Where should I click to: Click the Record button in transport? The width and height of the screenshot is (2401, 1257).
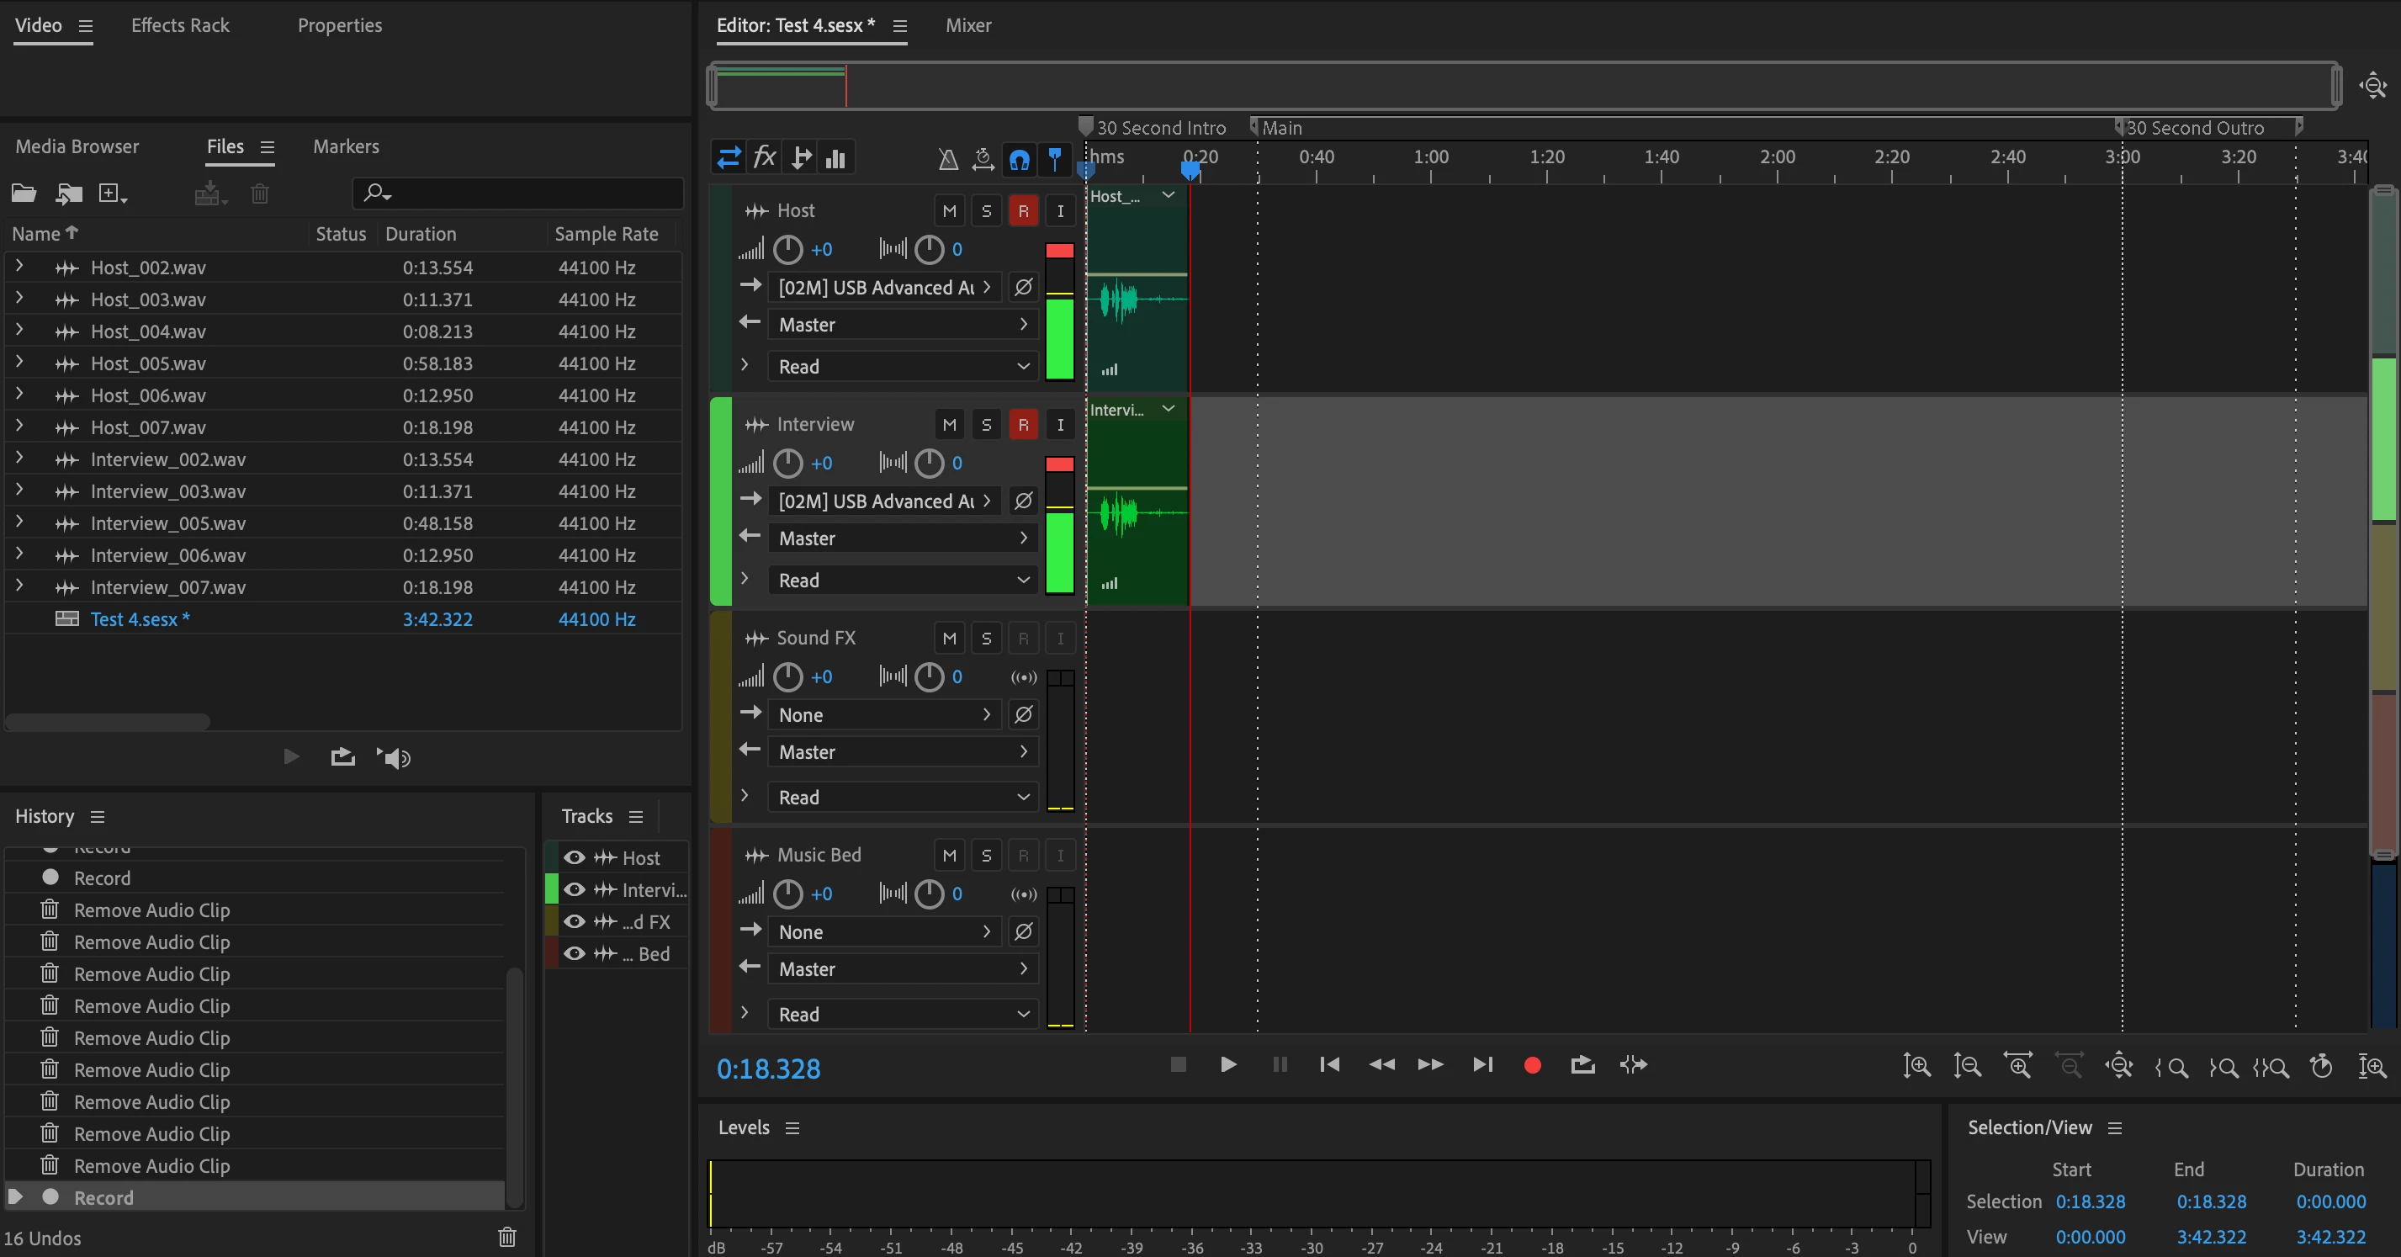click(1531, 1065)
